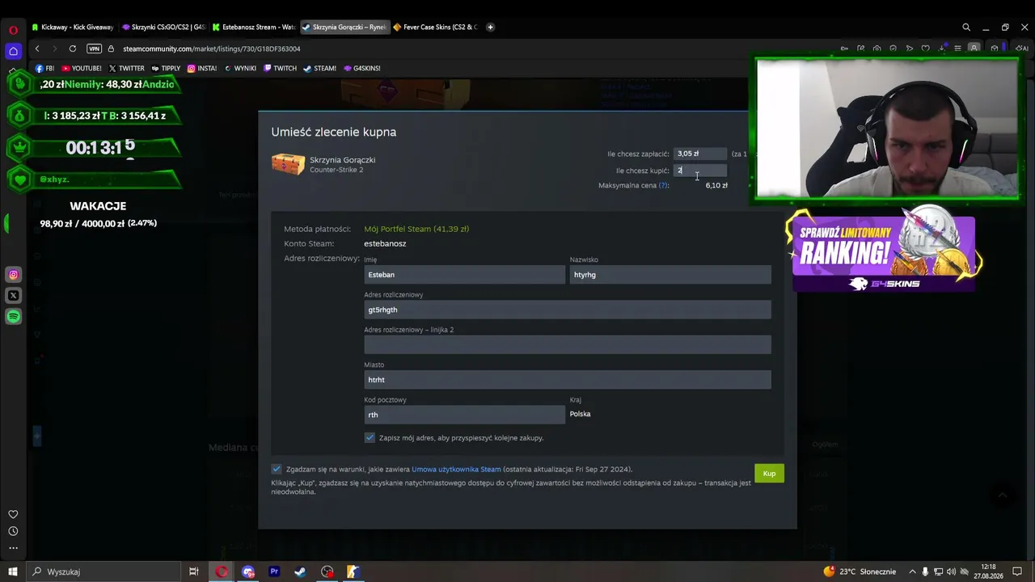This screenshot has height=582, width=1035.
Task: Open the AI assistant toolbar button
Action: pos(1022,48)
